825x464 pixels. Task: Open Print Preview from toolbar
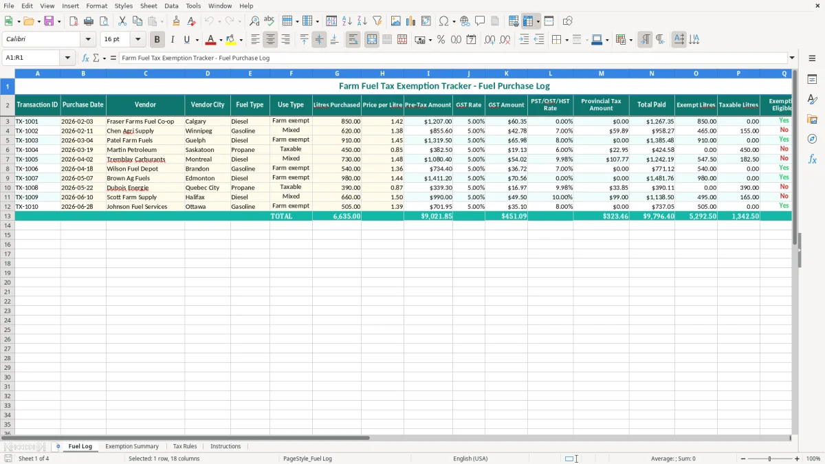104,21
